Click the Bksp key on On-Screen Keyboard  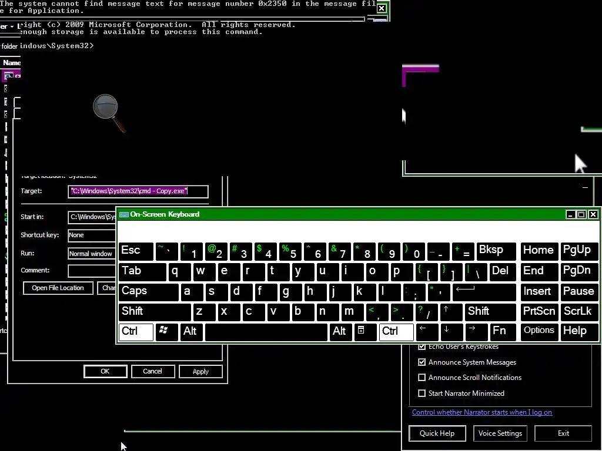(x=496, y=251)
